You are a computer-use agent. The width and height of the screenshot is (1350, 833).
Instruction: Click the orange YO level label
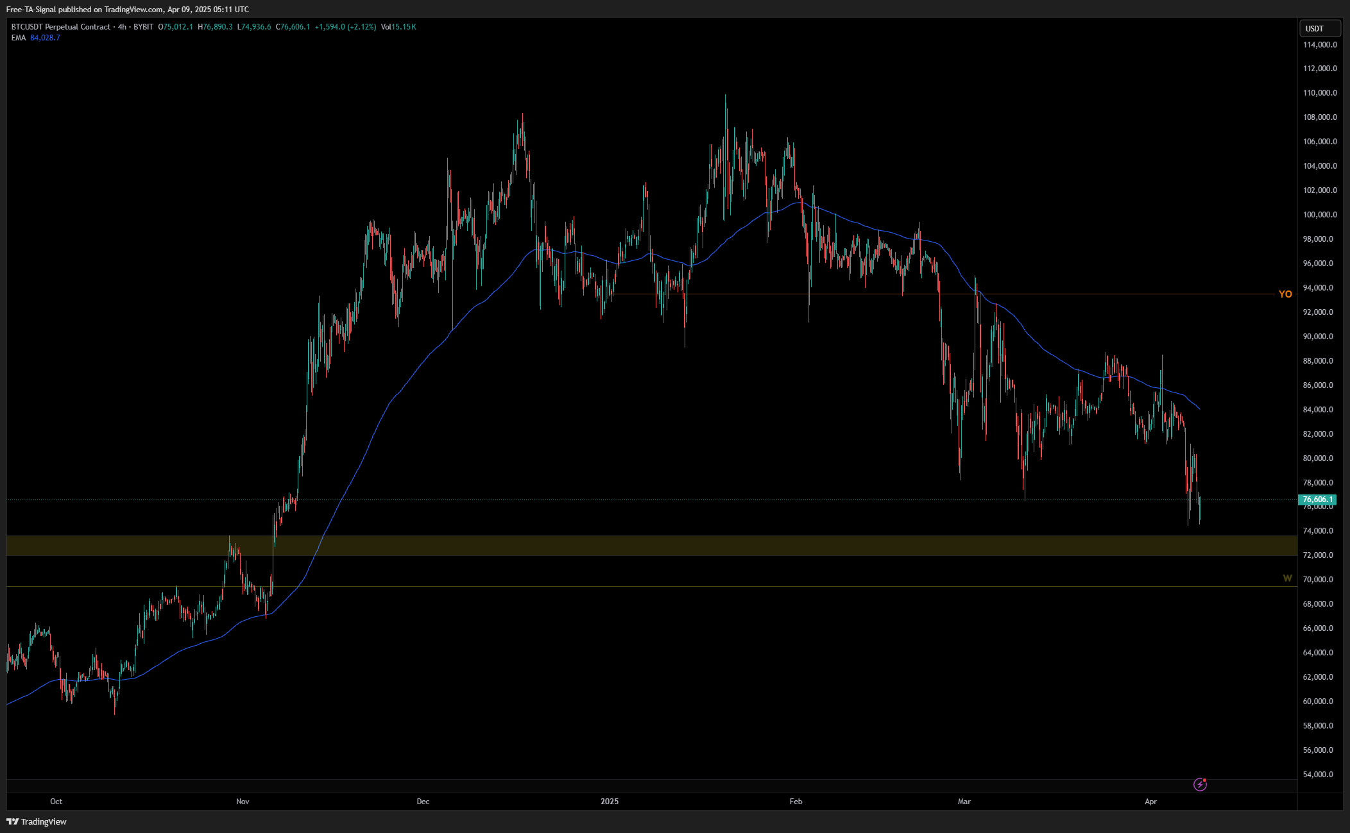[1285, 294]
